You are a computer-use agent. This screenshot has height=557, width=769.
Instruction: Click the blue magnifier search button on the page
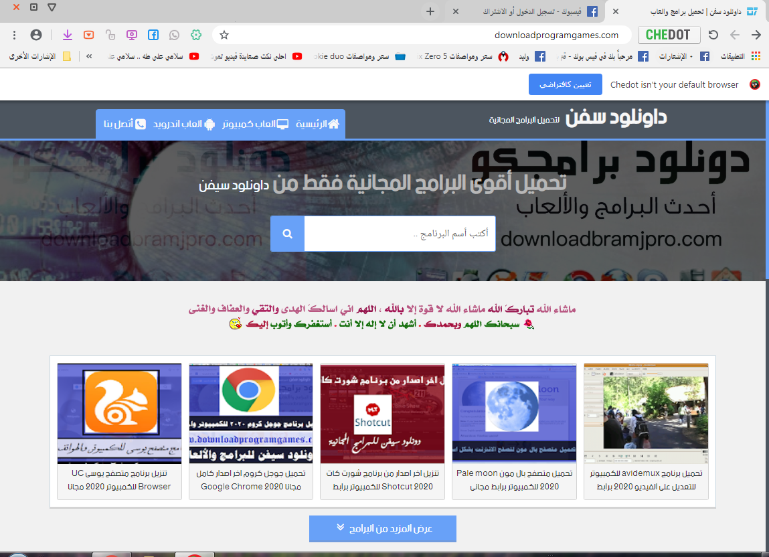click(x=287, y=233)
